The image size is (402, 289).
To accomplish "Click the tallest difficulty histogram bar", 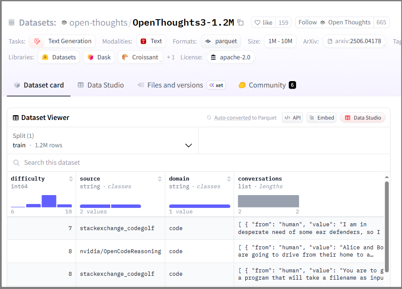I will (x=49, y=201).
